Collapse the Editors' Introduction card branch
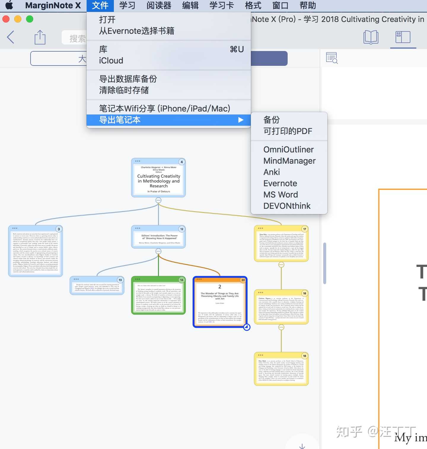This screenshot has height=449, width=427. 159,251
